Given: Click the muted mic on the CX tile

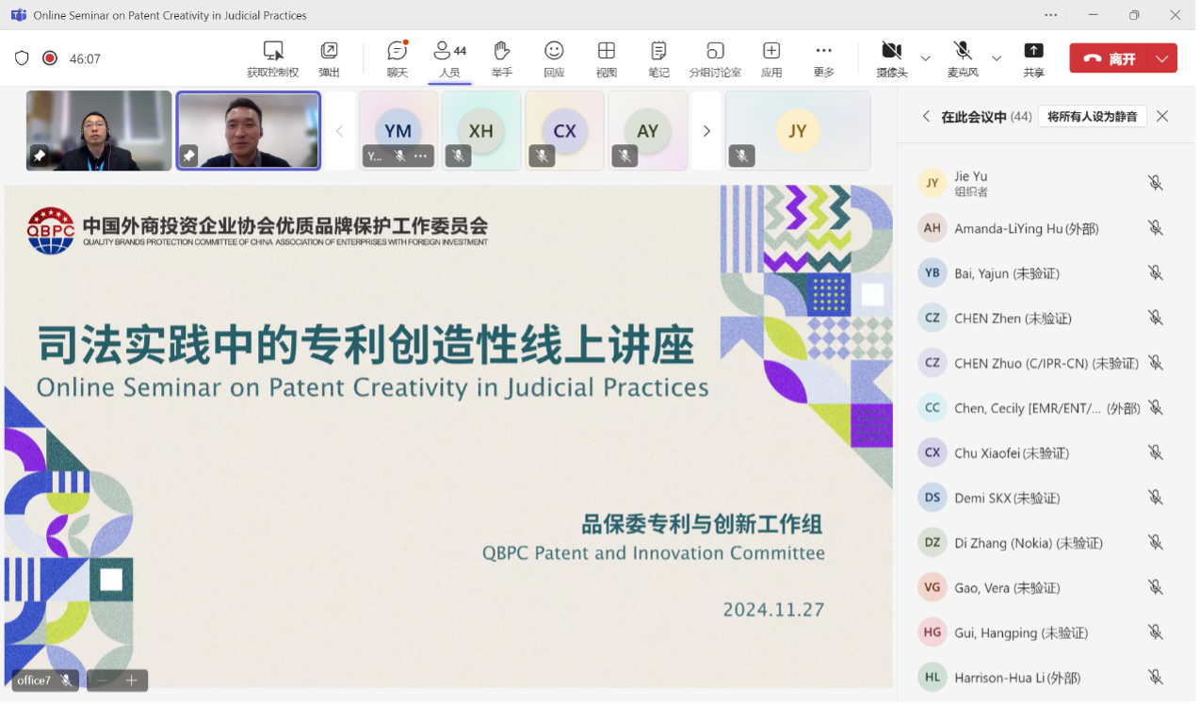Looking at the screenshot, I should pyautogui.click(x=542, y=156).
